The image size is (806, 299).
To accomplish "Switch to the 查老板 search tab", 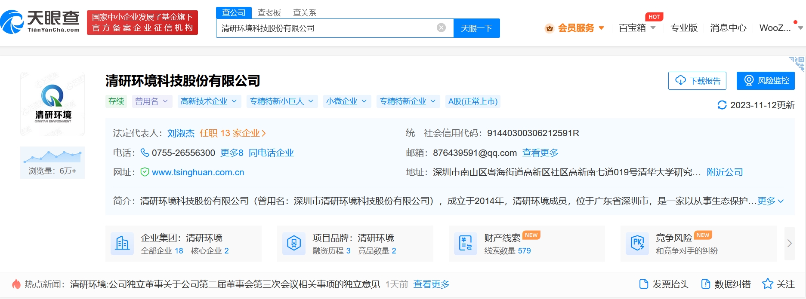I will pyautogui.click(x=269, y=13).
